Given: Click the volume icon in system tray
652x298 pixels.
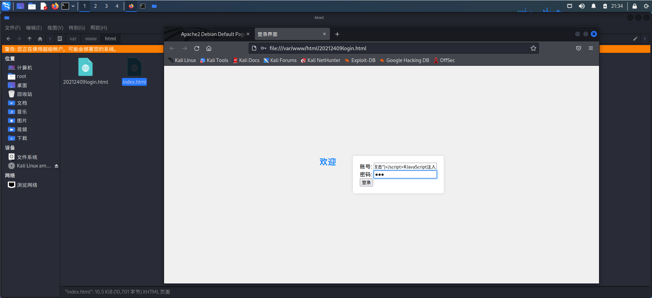Looking at the screenshot, I should pos(582,6).
